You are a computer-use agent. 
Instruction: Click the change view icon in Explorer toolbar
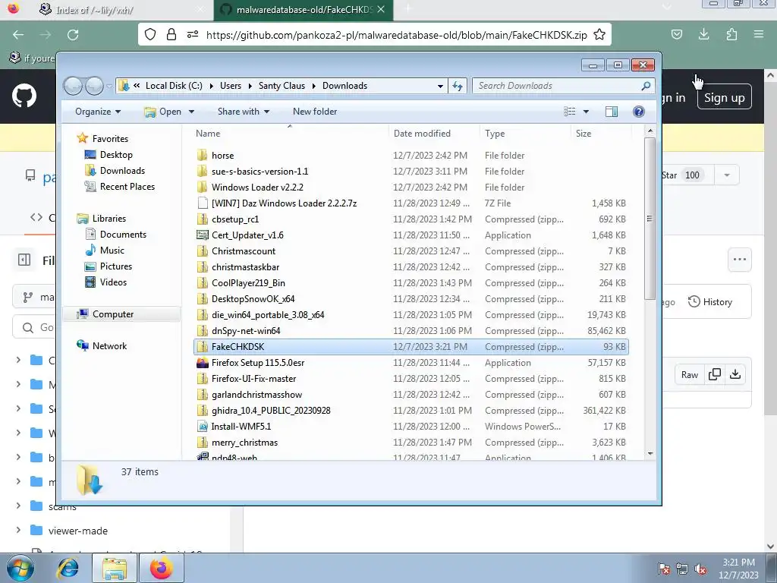(x=570, y=112)
